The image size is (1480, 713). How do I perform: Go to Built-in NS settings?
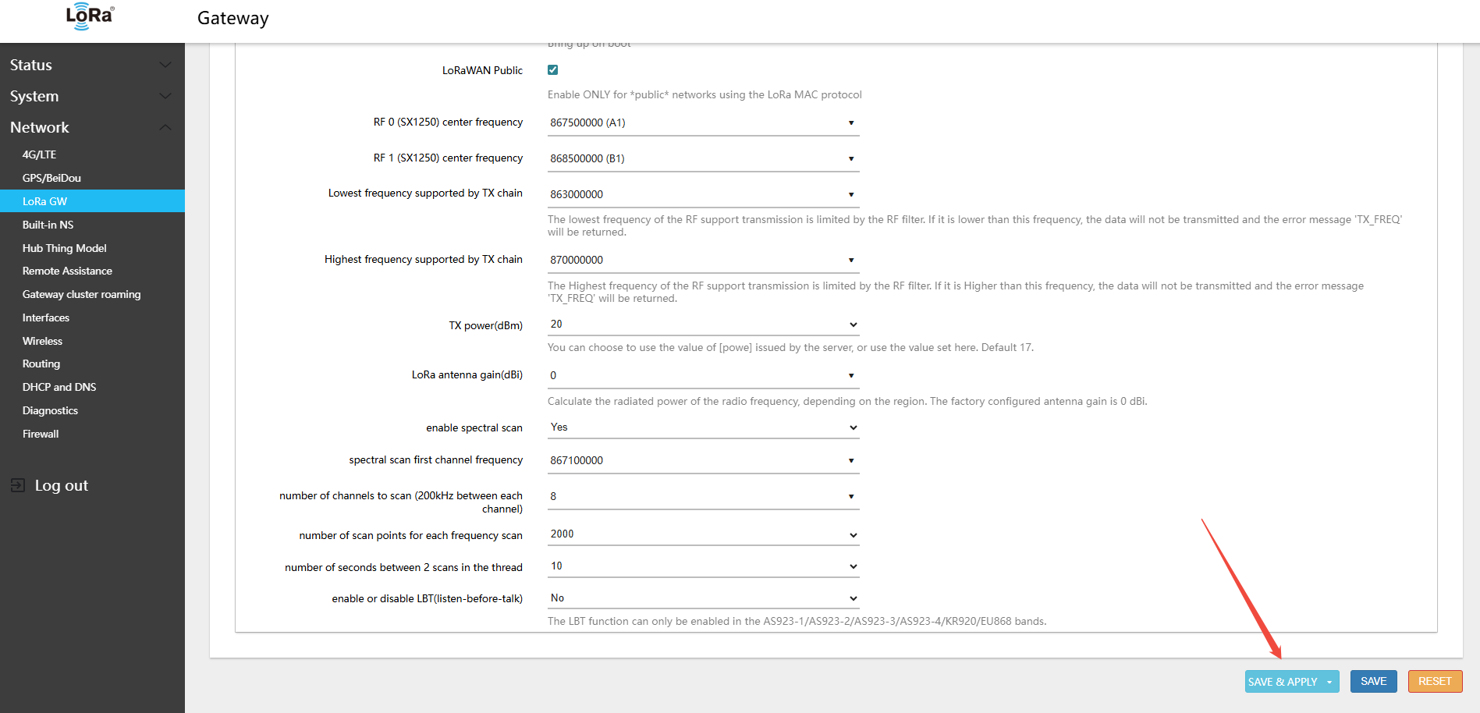[x=48, y=225]
